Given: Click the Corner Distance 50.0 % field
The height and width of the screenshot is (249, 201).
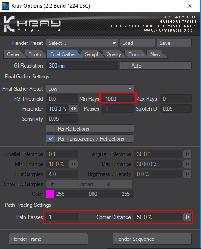Looking at the screenshot, I should tap(158, 217).
